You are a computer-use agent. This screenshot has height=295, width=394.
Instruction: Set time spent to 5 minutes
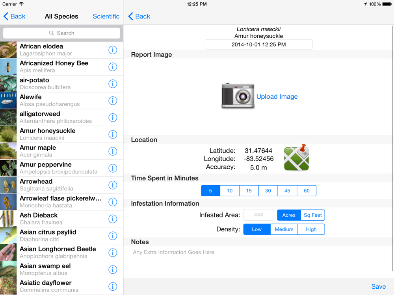coord(210,191)
